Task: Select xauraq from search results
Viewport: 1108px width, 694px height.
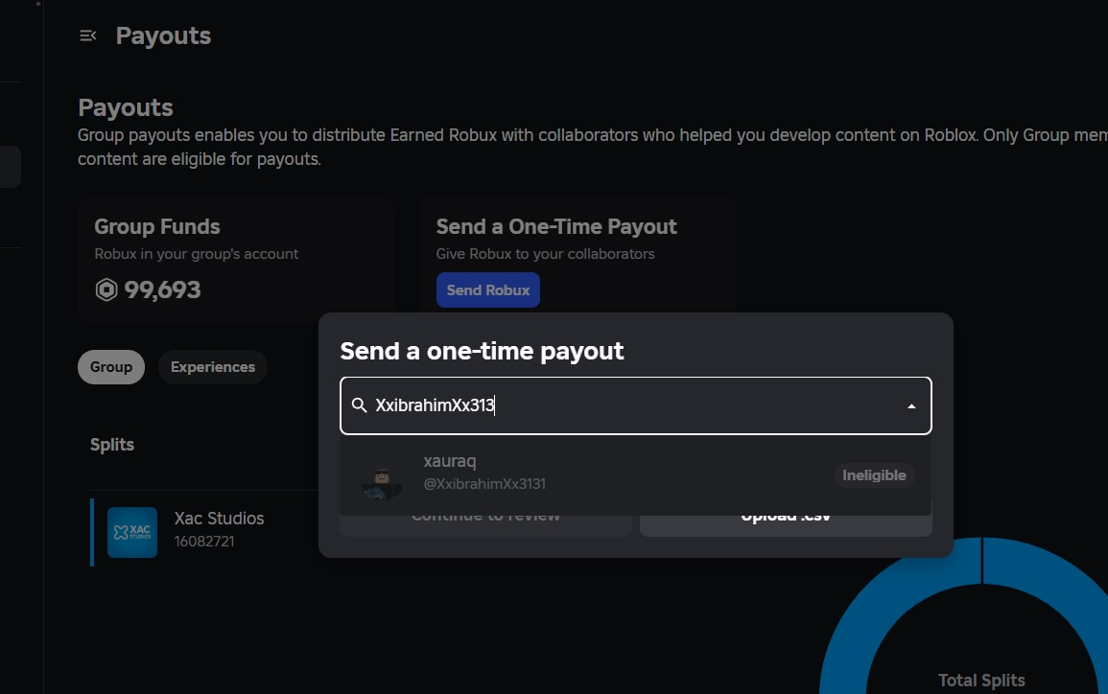Action: [636, 475]
